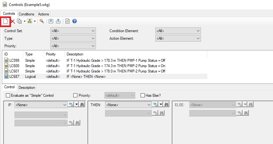Open the Condition Element filter dropdown

point(178,31)
